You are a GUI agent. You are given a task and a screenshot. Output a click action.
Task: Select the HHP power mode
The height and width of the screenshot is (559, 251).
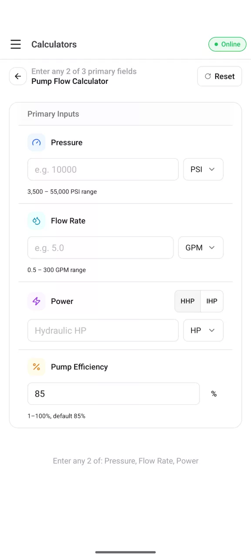[188, 301]
